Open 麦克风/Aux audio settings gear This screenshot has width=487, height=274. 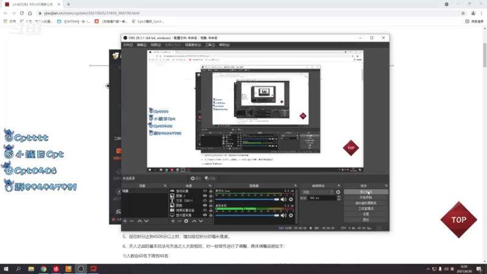[x=291, y=200]
